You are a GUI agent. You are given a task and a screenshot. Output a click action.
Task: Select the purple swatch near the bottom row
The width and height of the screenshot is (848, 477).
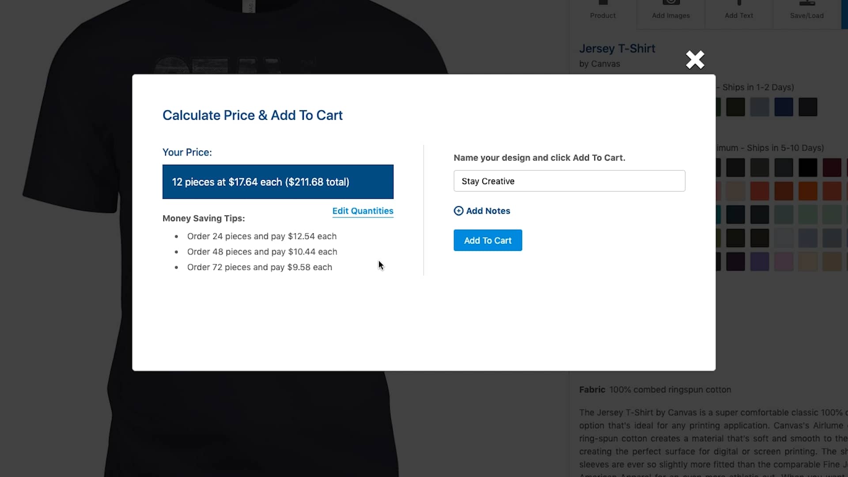(760, 261)
